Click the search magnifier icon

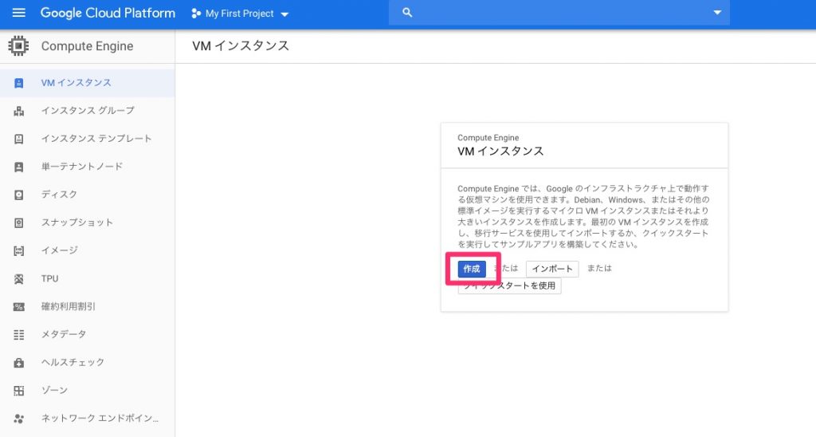[407, 13]
